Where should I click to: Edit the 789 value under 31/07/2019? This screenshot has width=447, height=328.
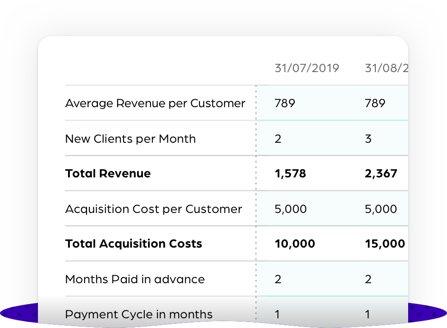pos(285,103)
